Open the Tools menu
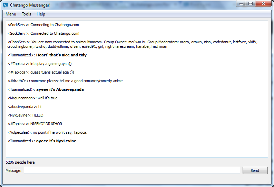274x187 pixels. tap(26, 14)
